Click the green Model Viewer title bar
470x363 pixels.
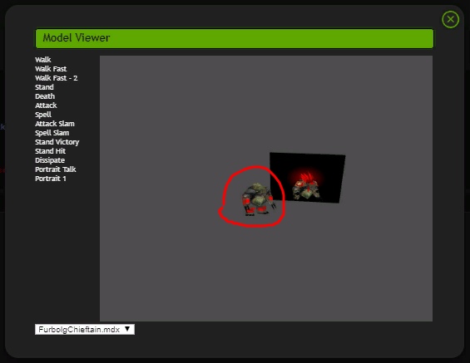click(235, 38)
